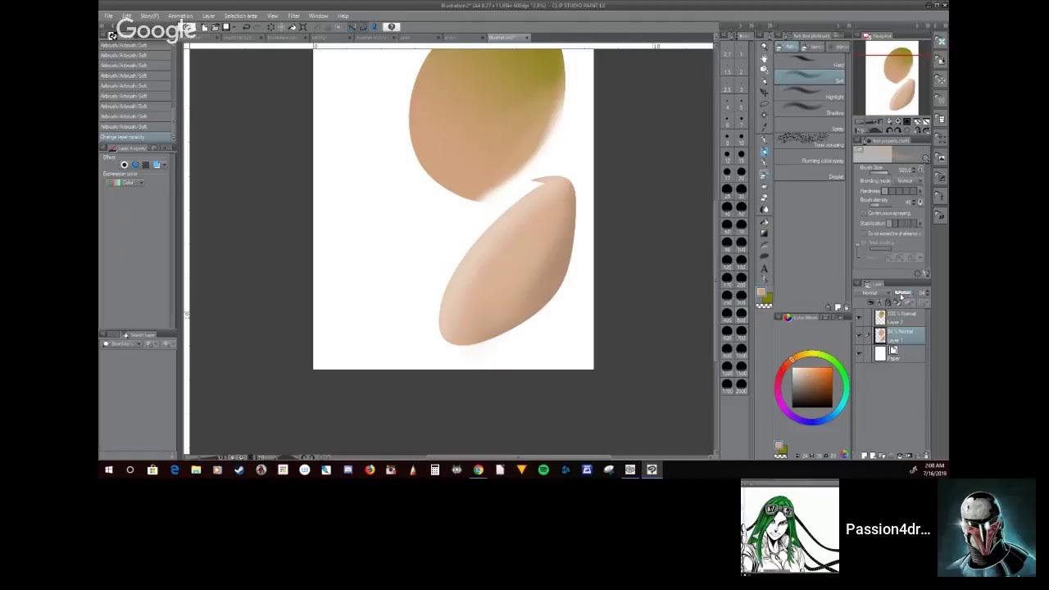This screenshot has width=1049, height=590.
Task: Toggle visibility of the Paper layer
Action: click(859, 353)
